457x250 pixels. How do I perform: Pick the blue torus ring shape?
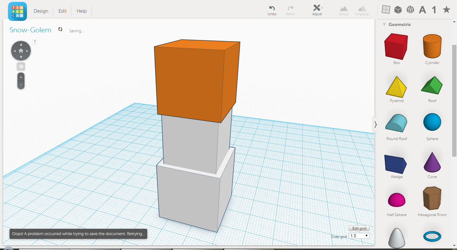pos(432,236)
